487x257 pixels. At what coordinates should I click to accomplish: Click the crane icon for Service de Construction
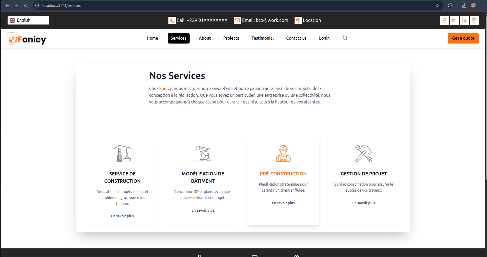pos(122,154)
